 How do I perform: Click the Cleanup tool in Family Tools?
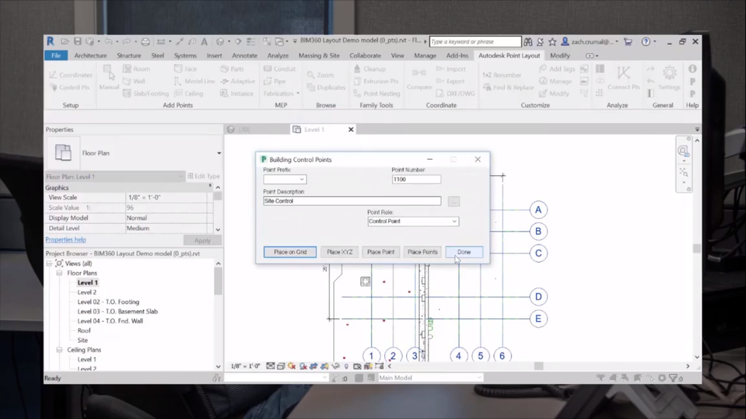370,69
